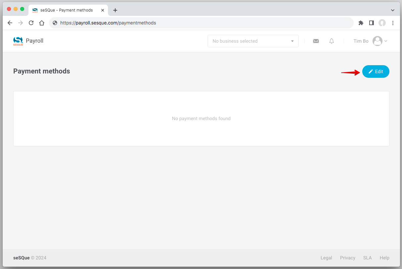Open the tab search chevron

click(393, 10)
